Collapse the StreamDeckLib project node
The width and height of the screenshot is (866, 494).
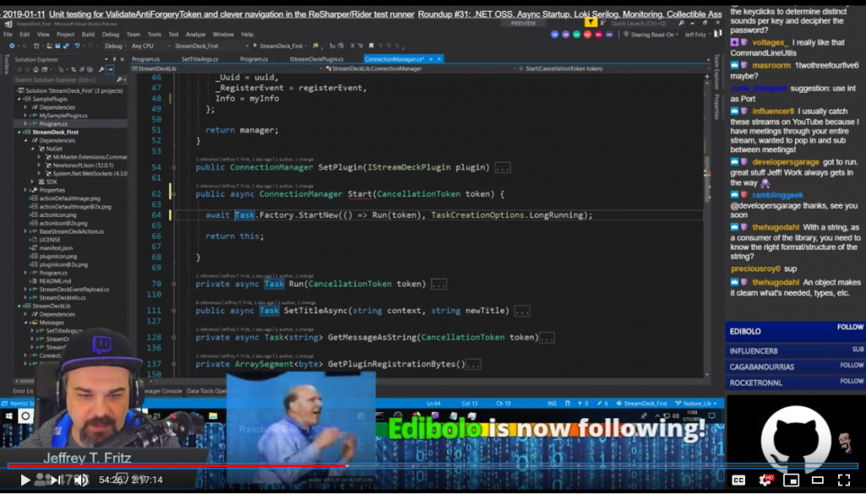pos(20,306)
